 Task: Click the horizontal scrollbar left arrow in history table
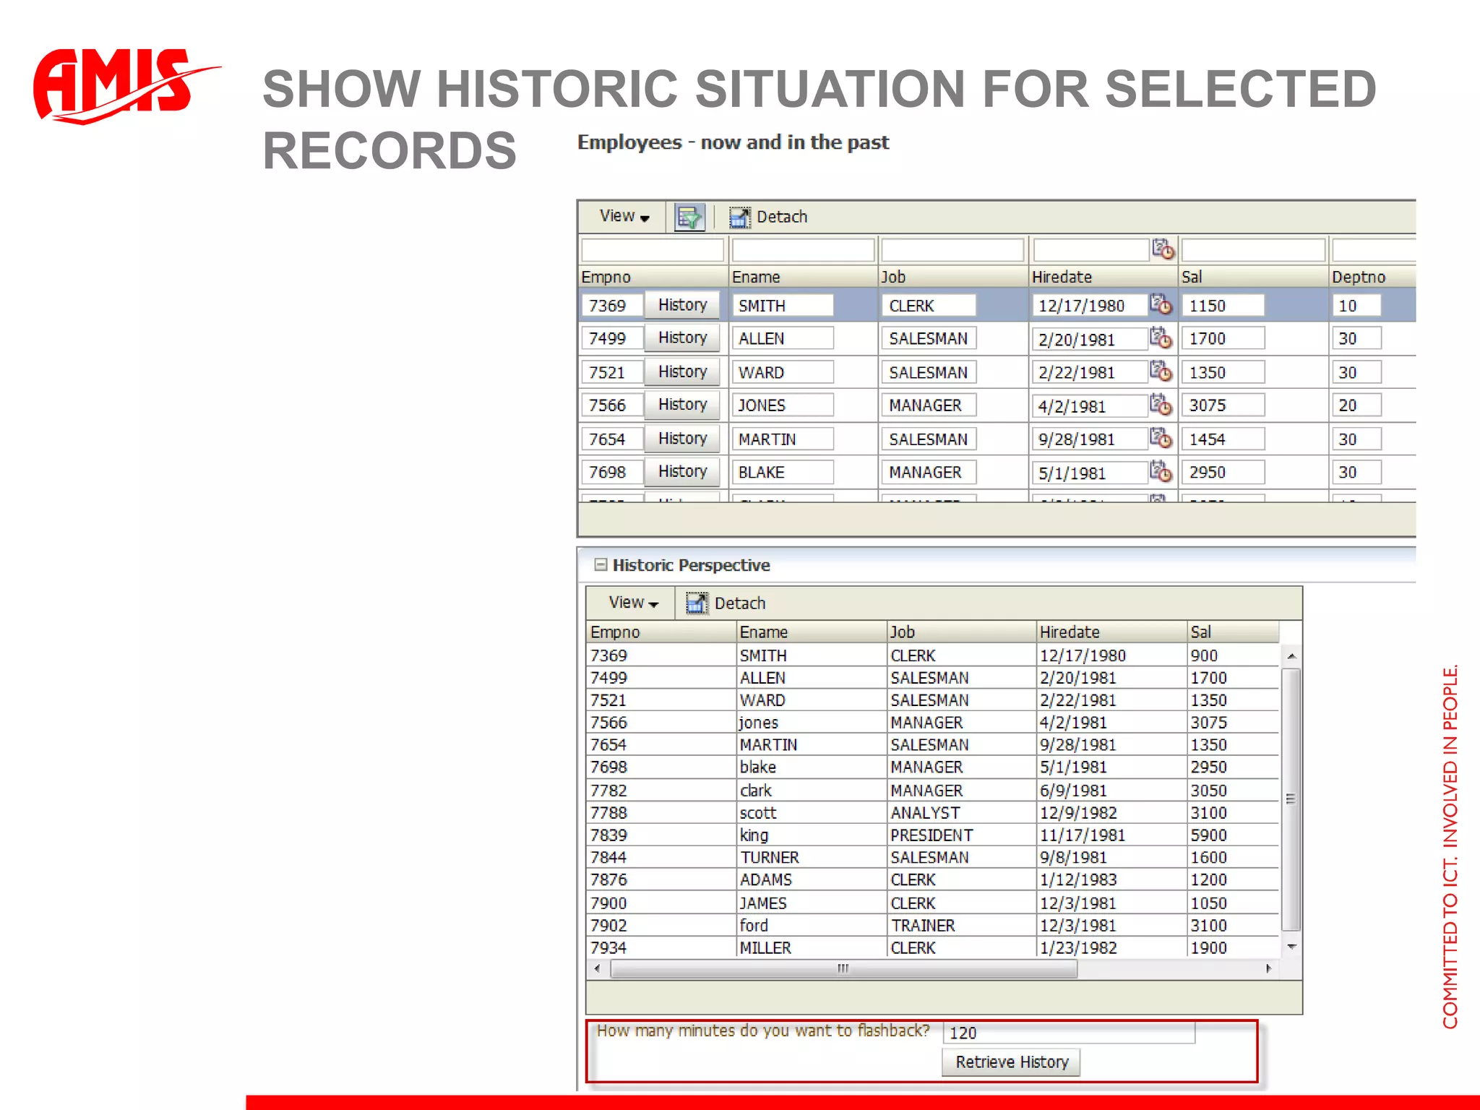coord(597,968)
